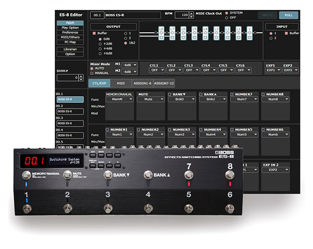Screen dimensions: 313x249
Task: Select the L3 loop block in signal chain
Action: [216, 33]
